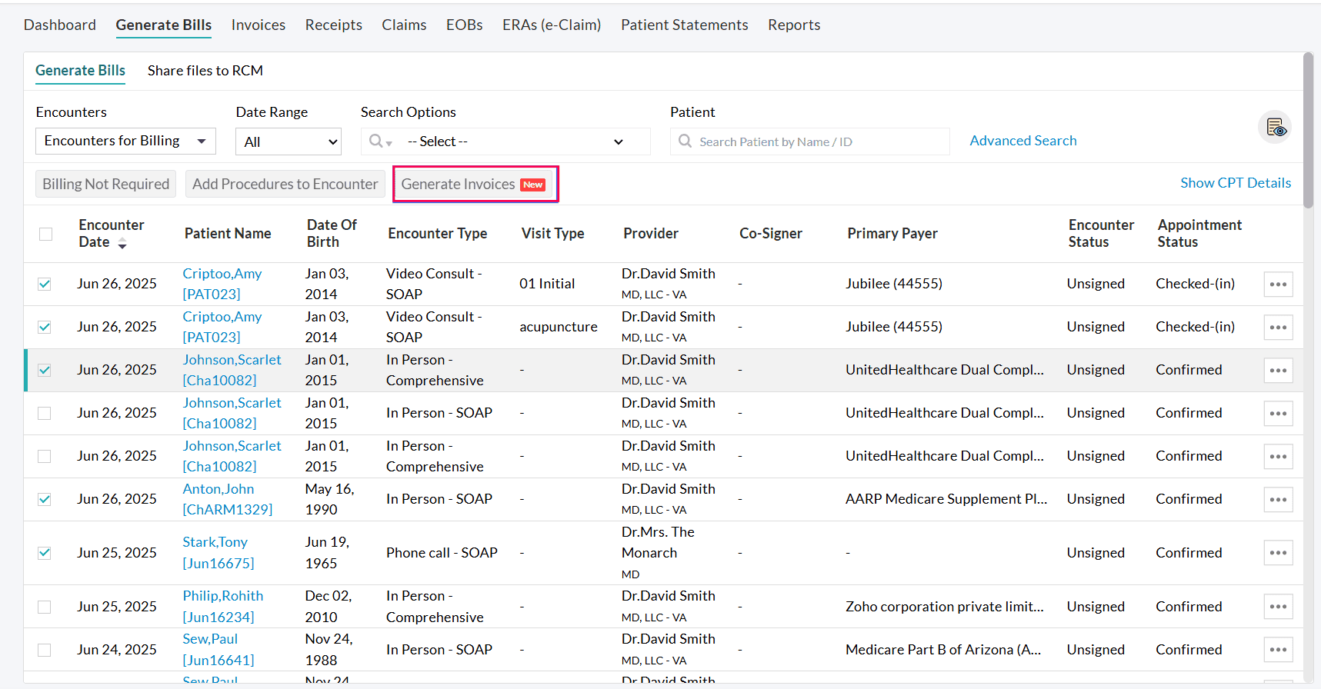The image size is (1321, 689).
Task: Open Patient Statements tab
Action: tap(685, 25)
